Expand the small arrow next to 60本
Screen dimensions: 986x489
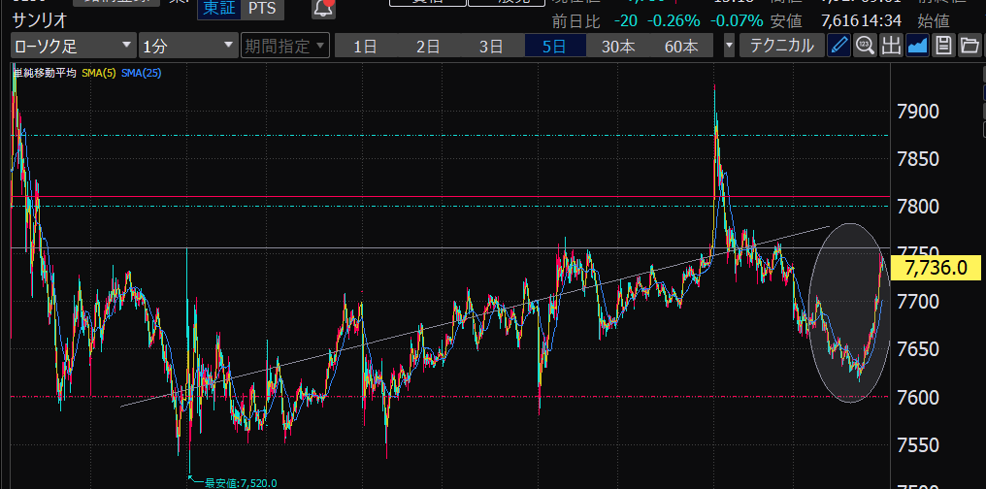coord(729,46)
